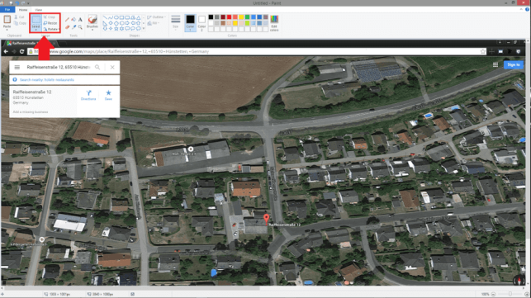This screenshot has height=298, width=531.
Task: Open the Edit colors dialog
Action: [274, 23]
